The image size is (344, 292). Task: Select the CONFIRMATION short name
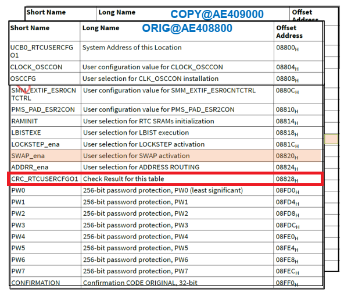point(35,283)
